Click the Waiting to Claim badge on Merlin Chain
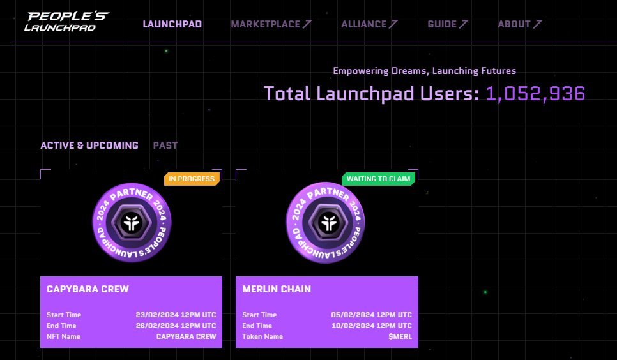 (378, 179)
